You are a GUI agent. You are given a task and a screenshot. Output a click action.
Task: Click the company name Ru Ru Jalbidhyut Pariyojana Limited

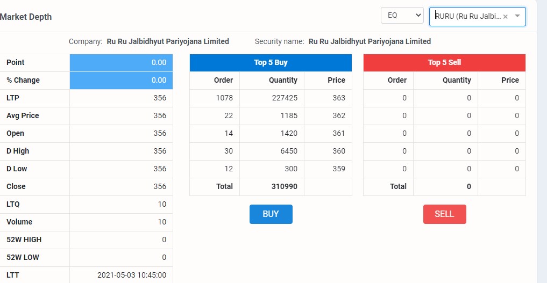[168, 42]
